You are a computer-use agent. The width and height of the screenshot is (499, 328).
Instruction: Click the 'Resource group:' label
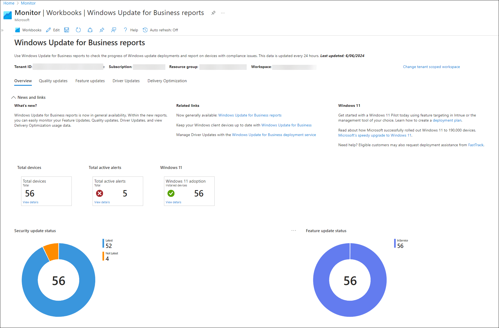click(184, 67)
